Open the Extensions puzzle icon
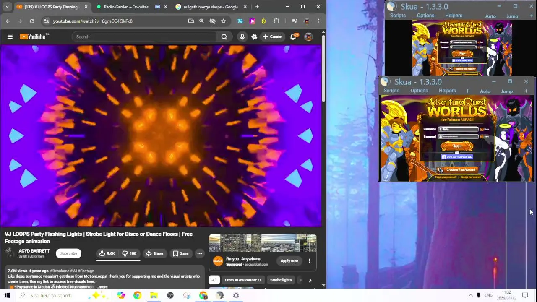Viewport: 537px width, 302px height. tap(276, 21)
